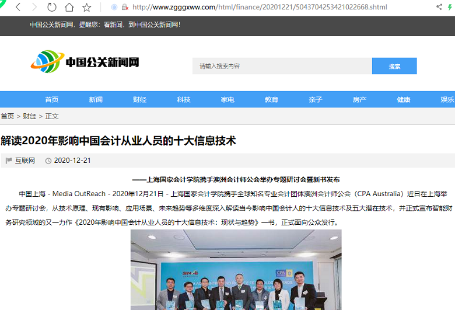The image size is (455, 310).
Task: Click the article group photo
Action: coord(236,269)
